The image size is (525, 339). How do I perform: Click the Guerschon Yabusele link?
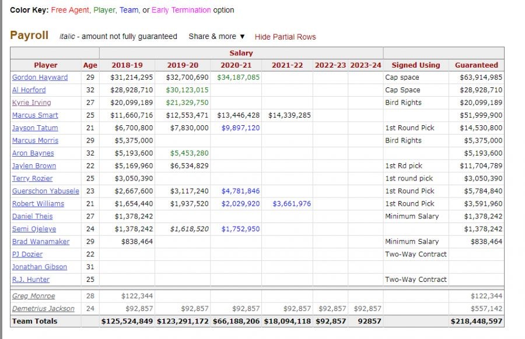(46, 191)
